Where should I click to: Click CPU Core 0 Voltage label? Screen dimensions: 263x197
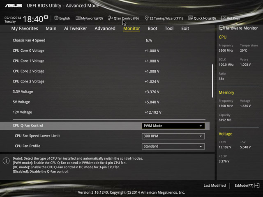(28, 50)
